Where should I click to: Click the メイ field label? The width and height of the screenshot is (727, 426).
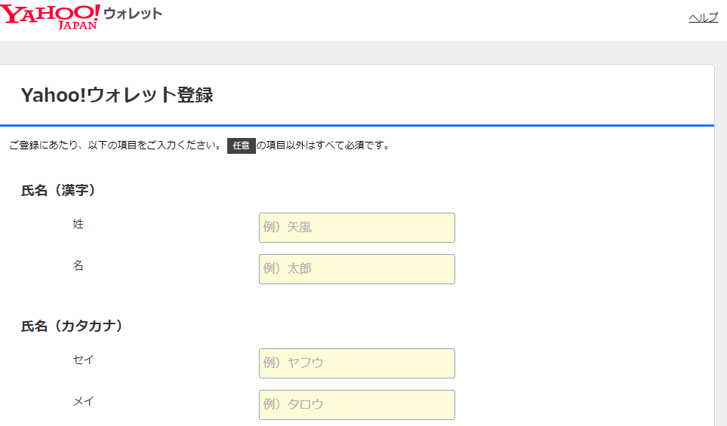point(84,401)
